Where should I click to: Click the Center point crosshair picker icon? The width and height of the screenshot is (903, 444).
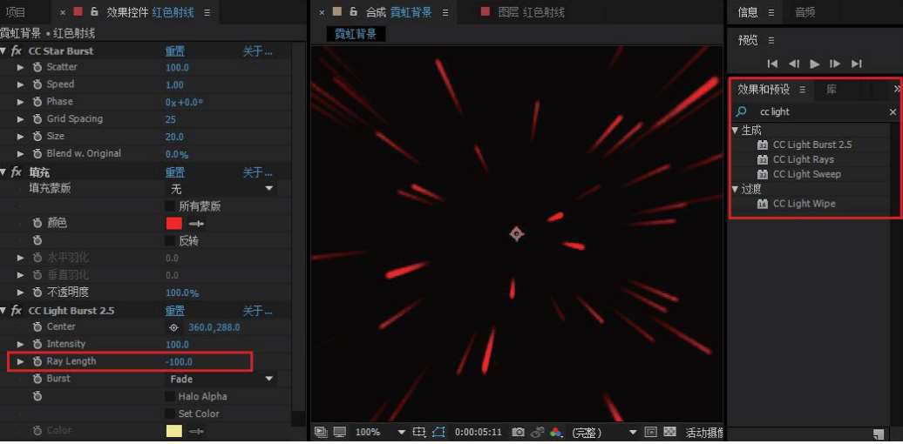point(173,327)
